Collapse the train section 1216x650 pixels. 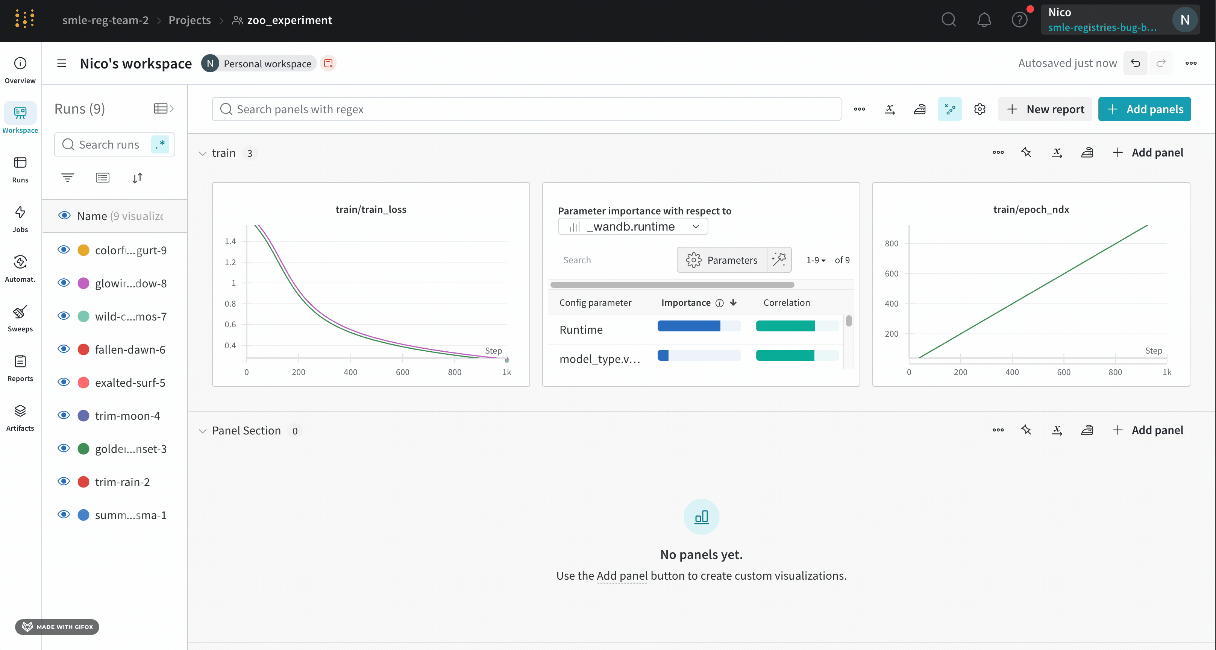(203, 153)
